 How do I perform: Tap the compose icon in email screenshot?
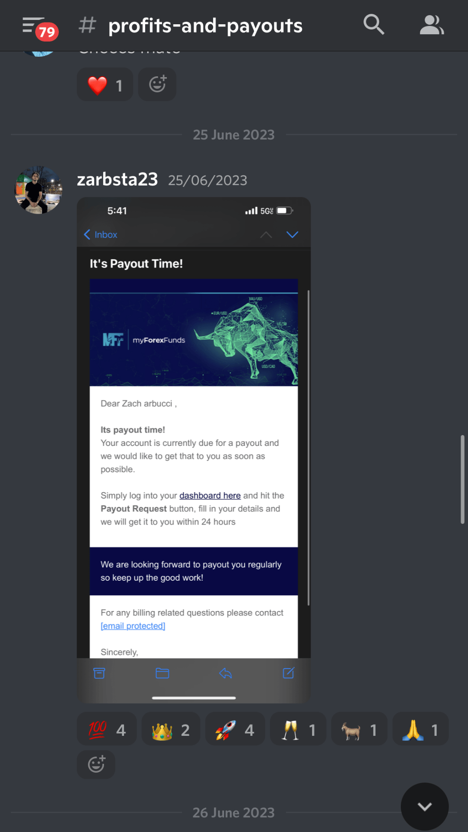pyautogui.click(x=289, y=673)
